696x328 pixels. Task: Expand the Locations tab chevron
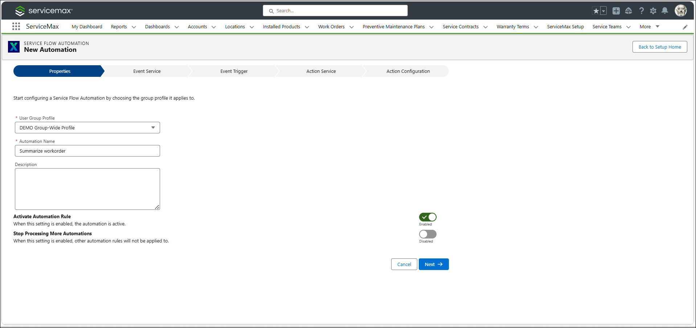pos(252,27)
